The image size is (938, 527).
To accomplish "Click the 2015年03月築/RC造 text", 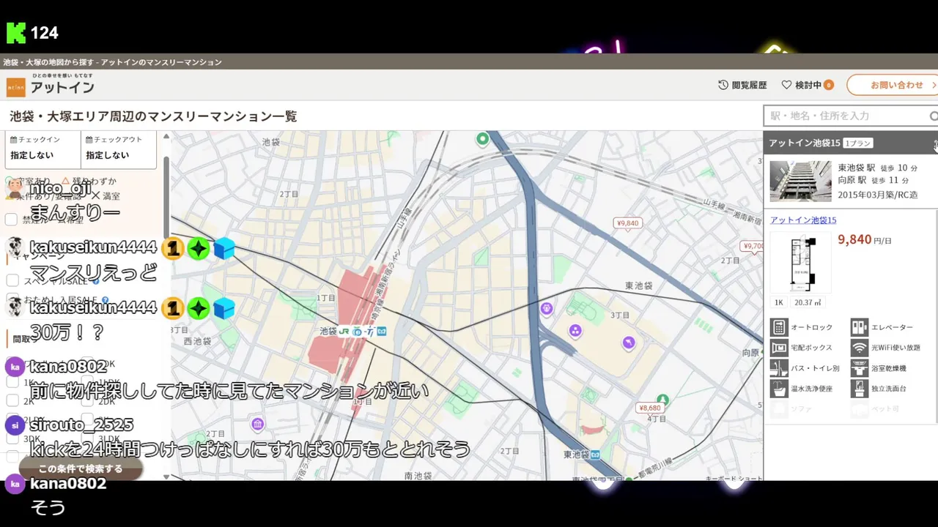I will 878,195.
